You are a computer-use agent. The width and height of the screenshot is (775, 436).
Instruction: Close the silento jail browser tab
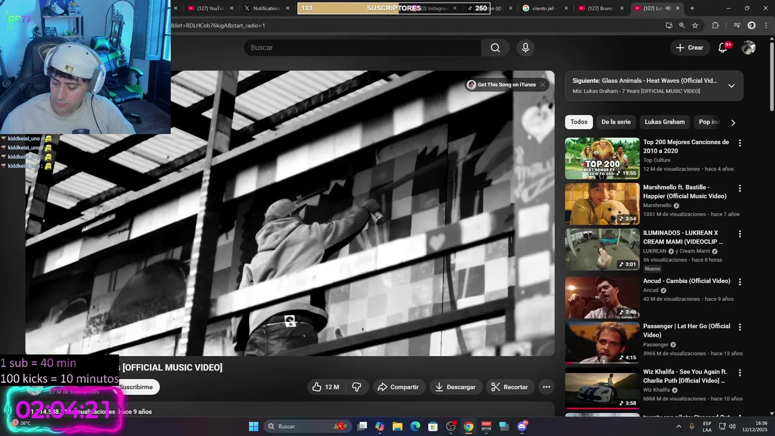pyautogui.click(x=566, y=8)
